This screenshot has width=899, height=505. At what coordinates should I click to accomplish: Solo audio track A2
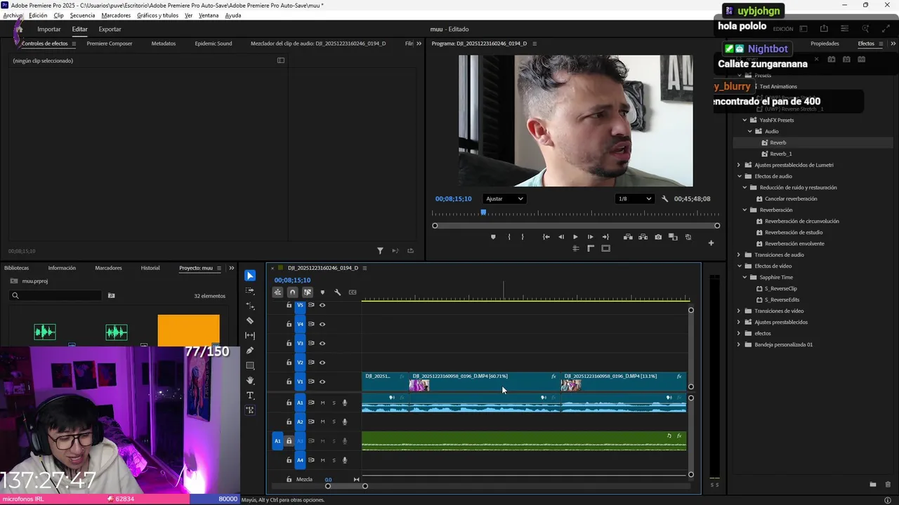334,422
